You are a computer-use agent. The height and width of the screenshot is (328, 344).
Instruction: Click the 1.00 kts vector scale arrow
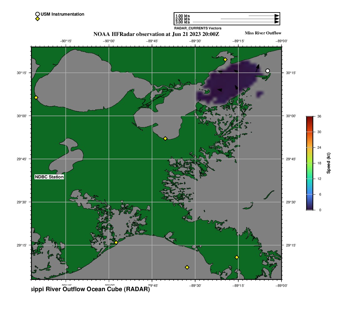[x=263, y=16]
